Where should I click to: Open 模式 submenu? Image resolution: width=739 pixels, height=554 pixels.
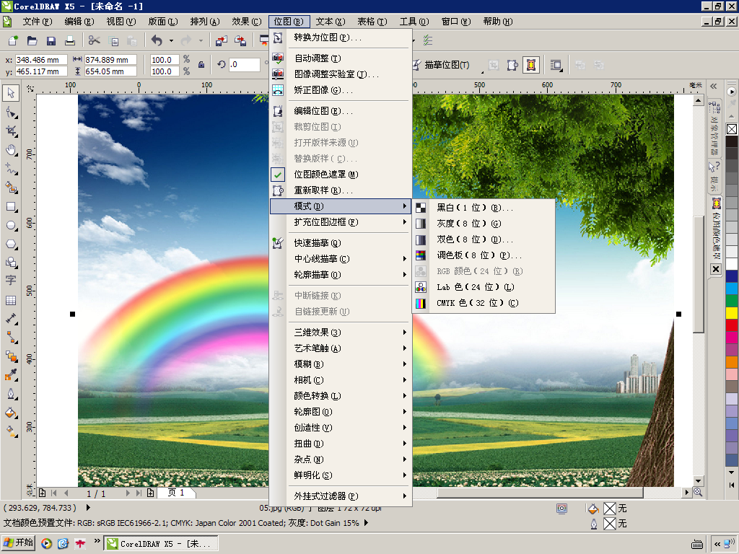pyautogui.click(x=341, y=206)
